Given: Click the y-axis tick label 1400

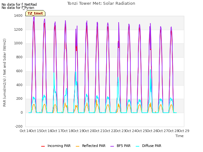Looking at the screenshot, I should tap(18, 16).
